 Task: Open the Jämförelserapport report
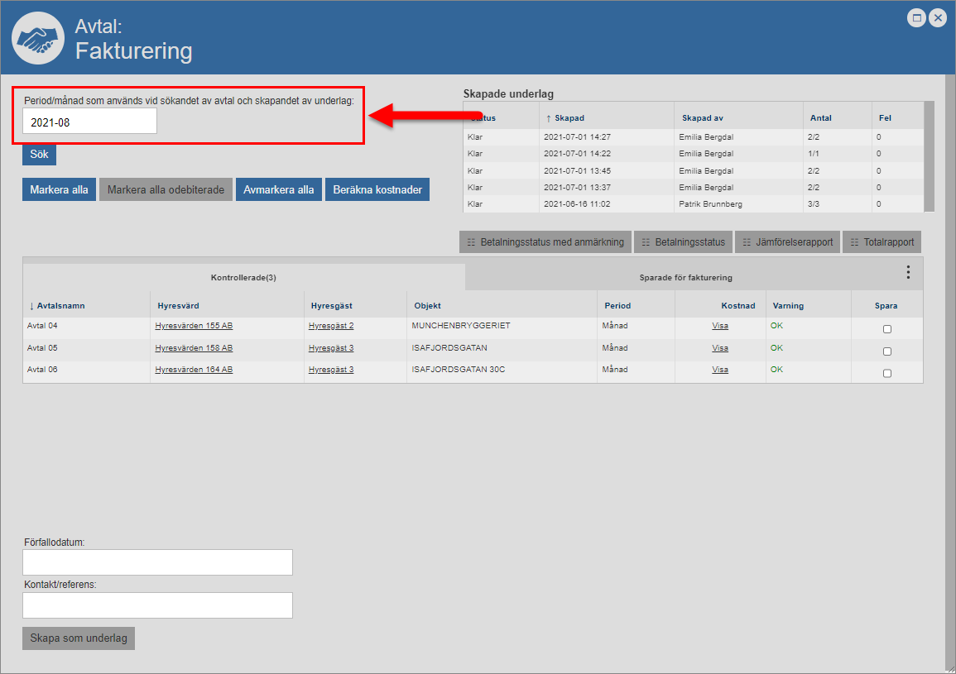pos(787,242)
